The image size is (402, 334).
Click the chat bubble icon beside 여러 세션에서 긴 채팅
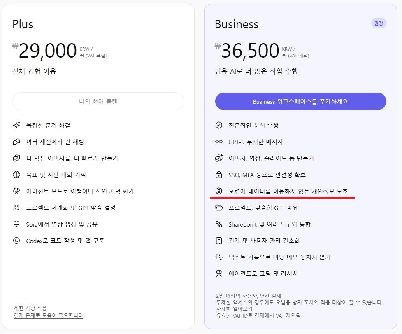pos(16,142)
